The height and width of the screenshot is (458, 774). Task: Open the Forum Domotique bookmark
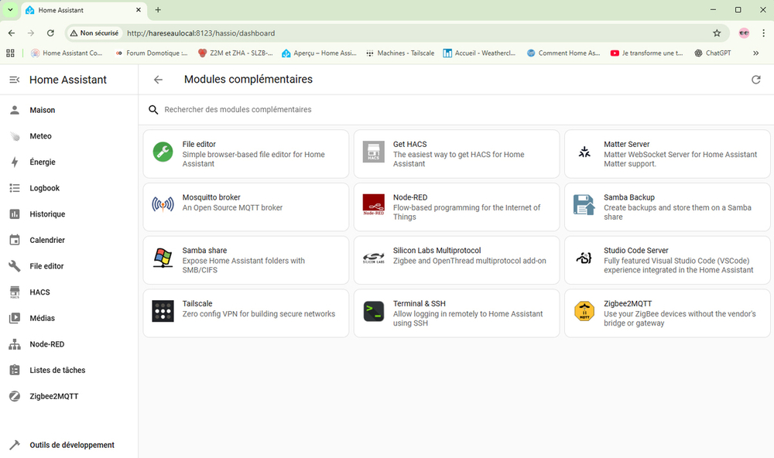coord(151,53)
